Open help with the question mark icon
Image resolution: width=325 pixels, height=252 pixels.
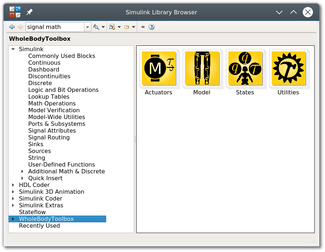pos(152,27)
